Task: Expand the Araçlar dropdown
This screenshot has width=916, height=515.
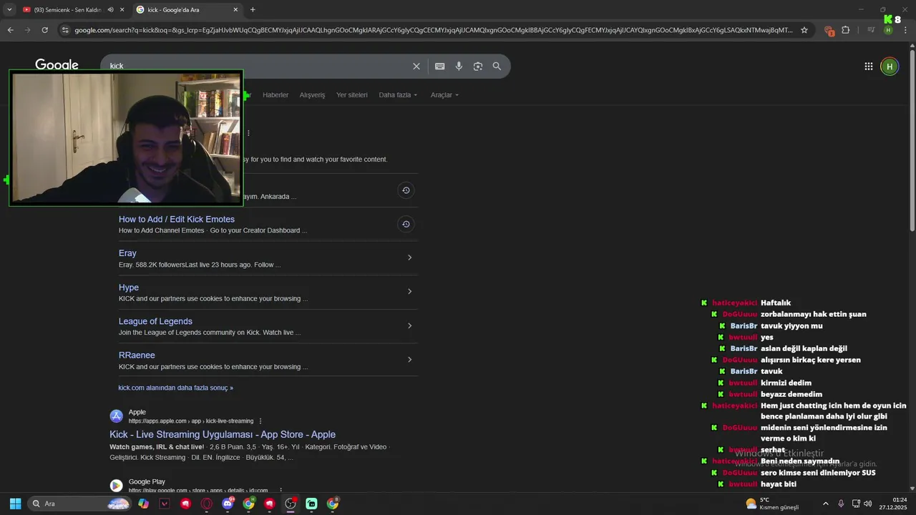Action: click(444, 95)
